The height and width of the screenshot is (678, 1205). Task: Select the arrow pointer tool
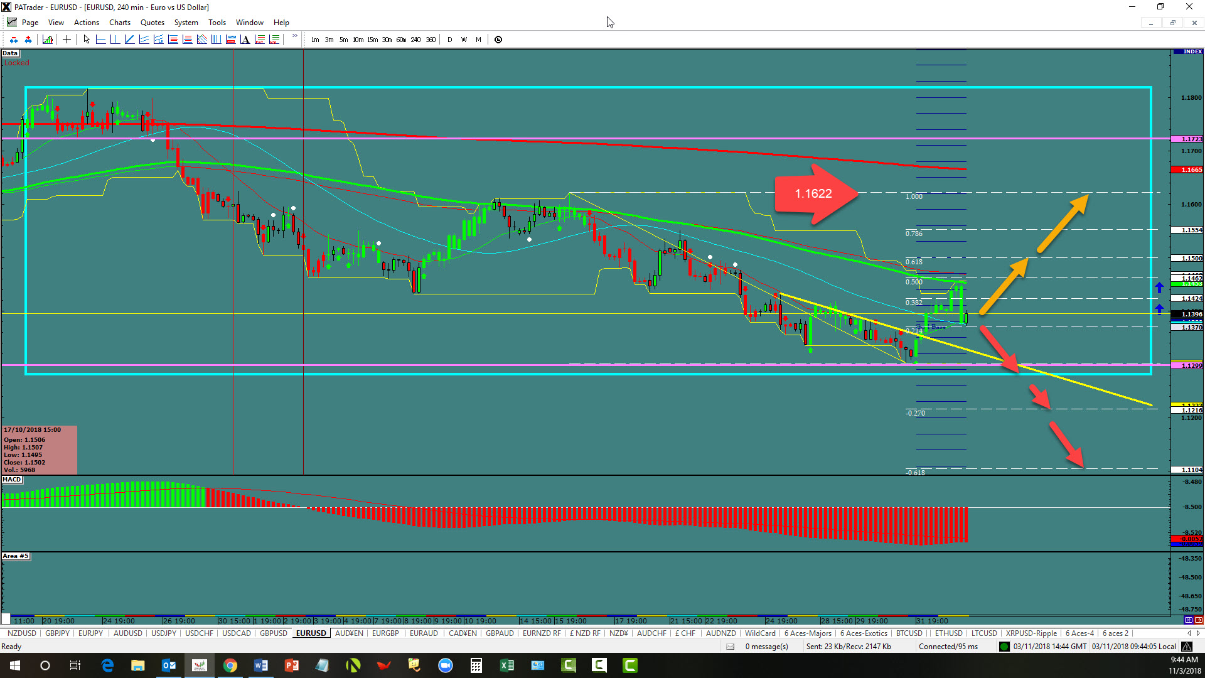[87, 40]
